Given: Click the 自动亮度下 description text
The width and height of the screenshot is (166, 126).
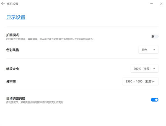Looking at the screenshot, I should point(35,102).
